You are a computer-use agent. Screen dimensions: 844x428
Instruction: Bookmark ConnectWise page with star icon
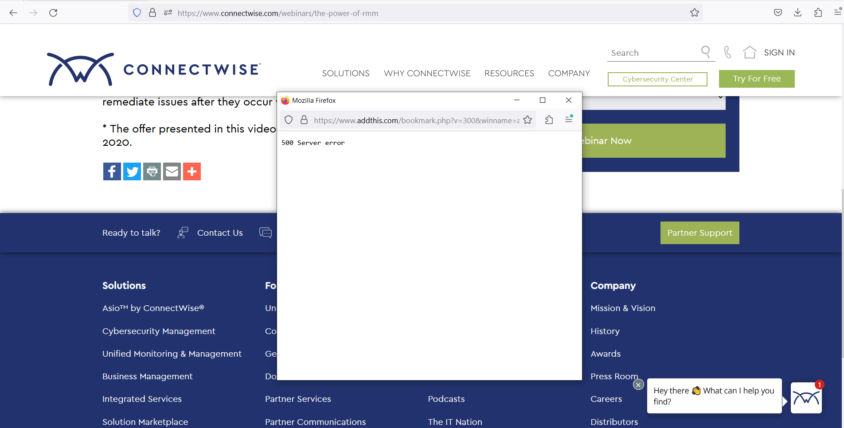coord(695,13)
